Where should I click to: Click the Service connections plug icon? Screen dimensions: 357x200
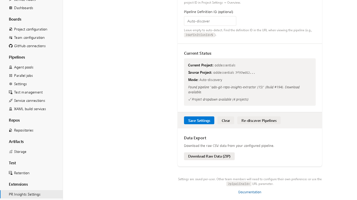[11, 101]
